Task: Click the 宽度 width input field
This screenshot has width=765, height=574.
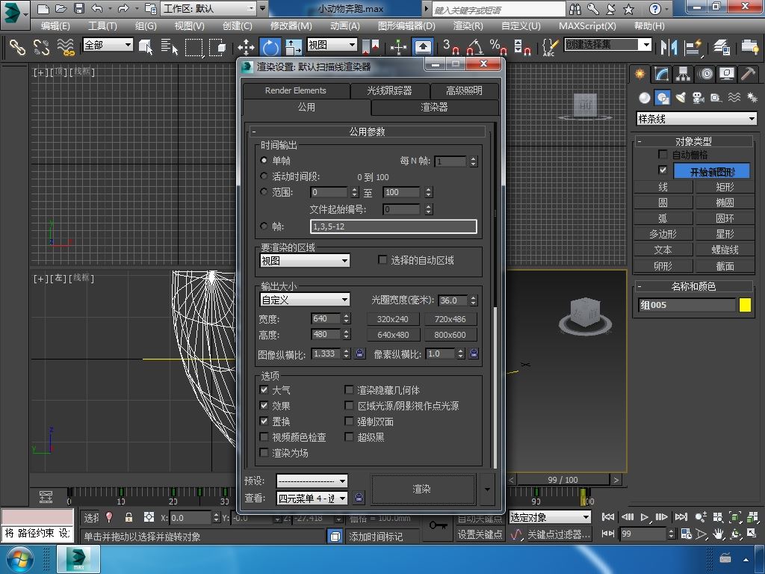Action: click(326, 318)
